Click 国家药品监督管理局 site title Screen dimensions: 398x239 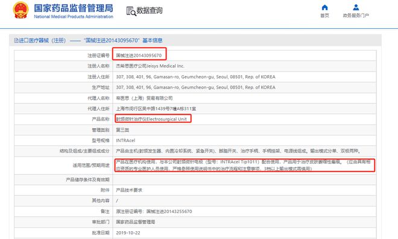74,8
